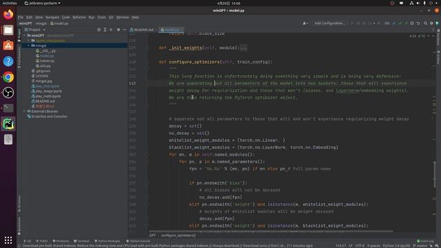Select the LICENSE file
The width and height of the screenshot is (441, 248).
tap(40, 76)
